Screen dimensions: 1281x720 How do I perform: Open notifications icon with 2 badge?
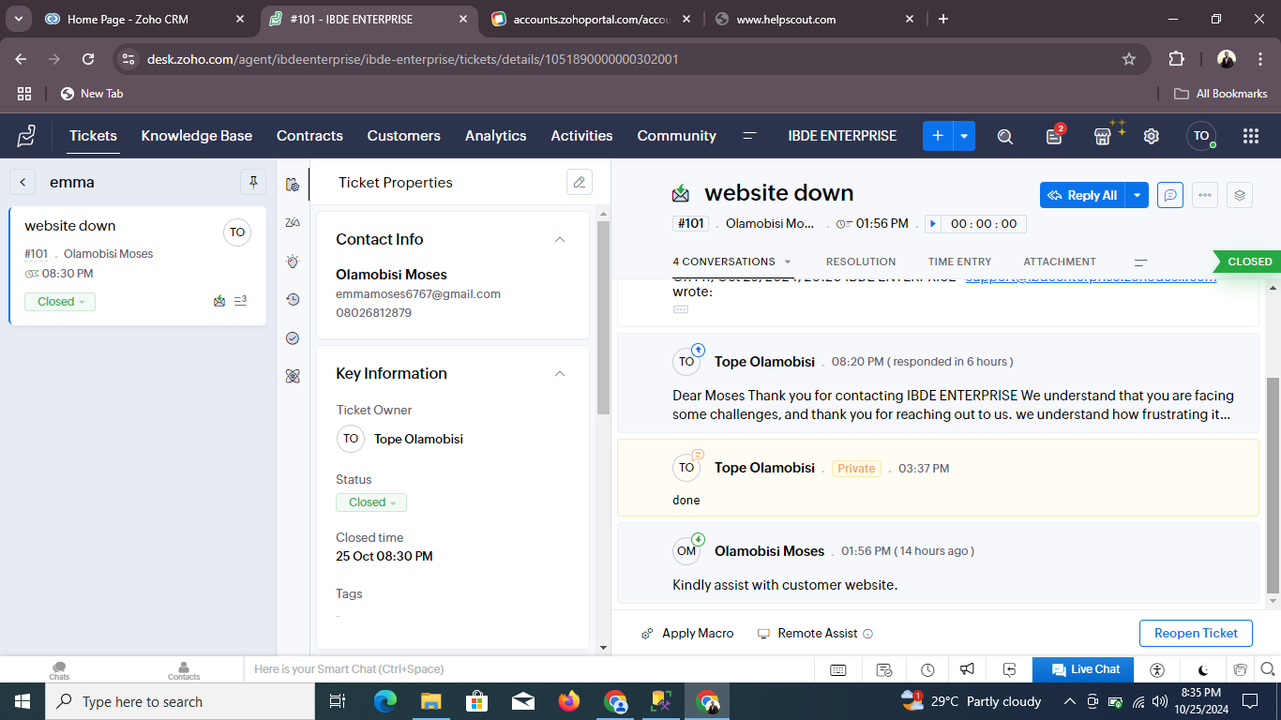pyautogui.click(x=1055, y=135)
